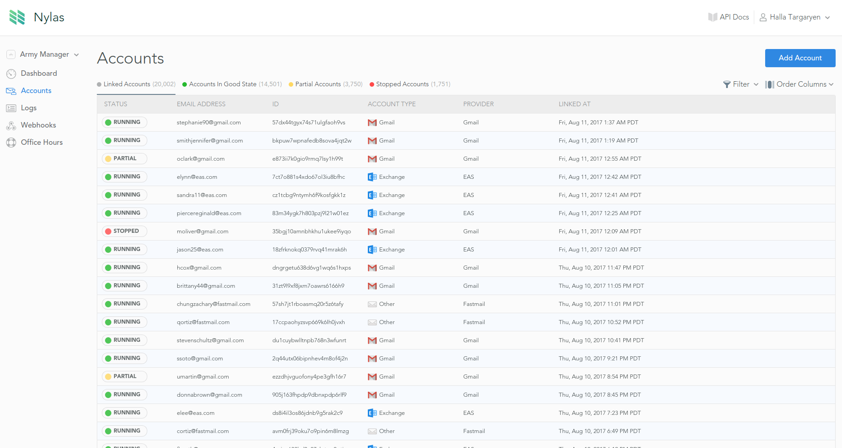Click the LINKED AT column header

575,104
